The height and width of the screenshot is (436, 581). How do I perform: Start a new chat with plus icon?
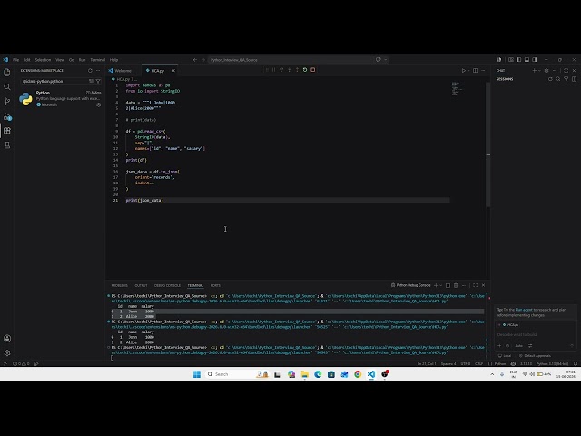[535, 71]
